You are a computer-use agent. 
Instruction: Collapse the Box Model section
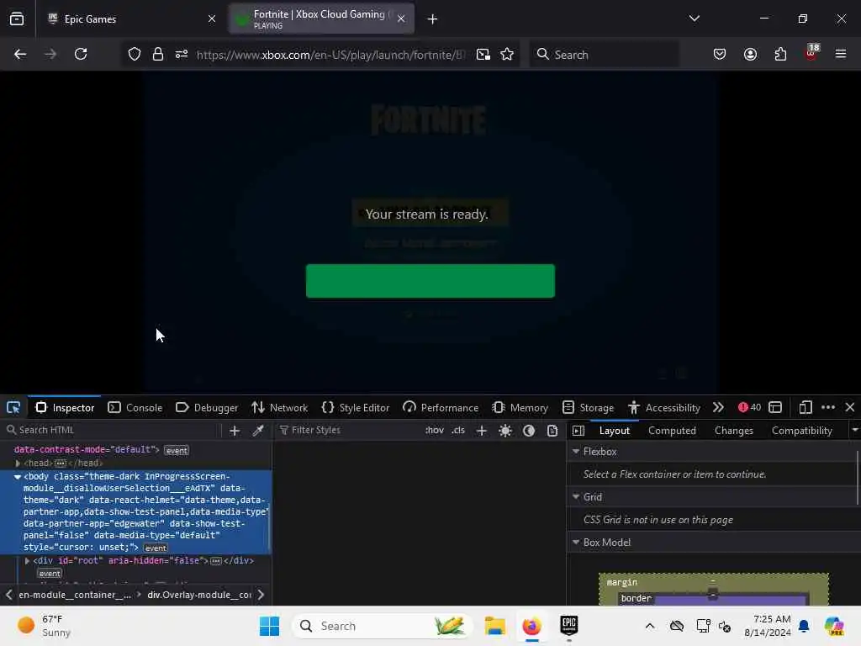pos(576,543)
